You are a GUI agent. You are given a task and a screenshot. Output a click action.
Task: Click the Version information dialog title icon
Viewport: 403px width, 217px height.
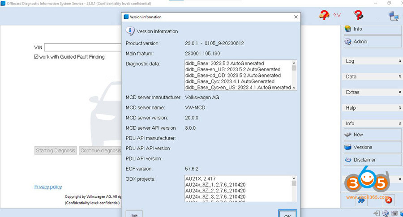pos(126,17)
